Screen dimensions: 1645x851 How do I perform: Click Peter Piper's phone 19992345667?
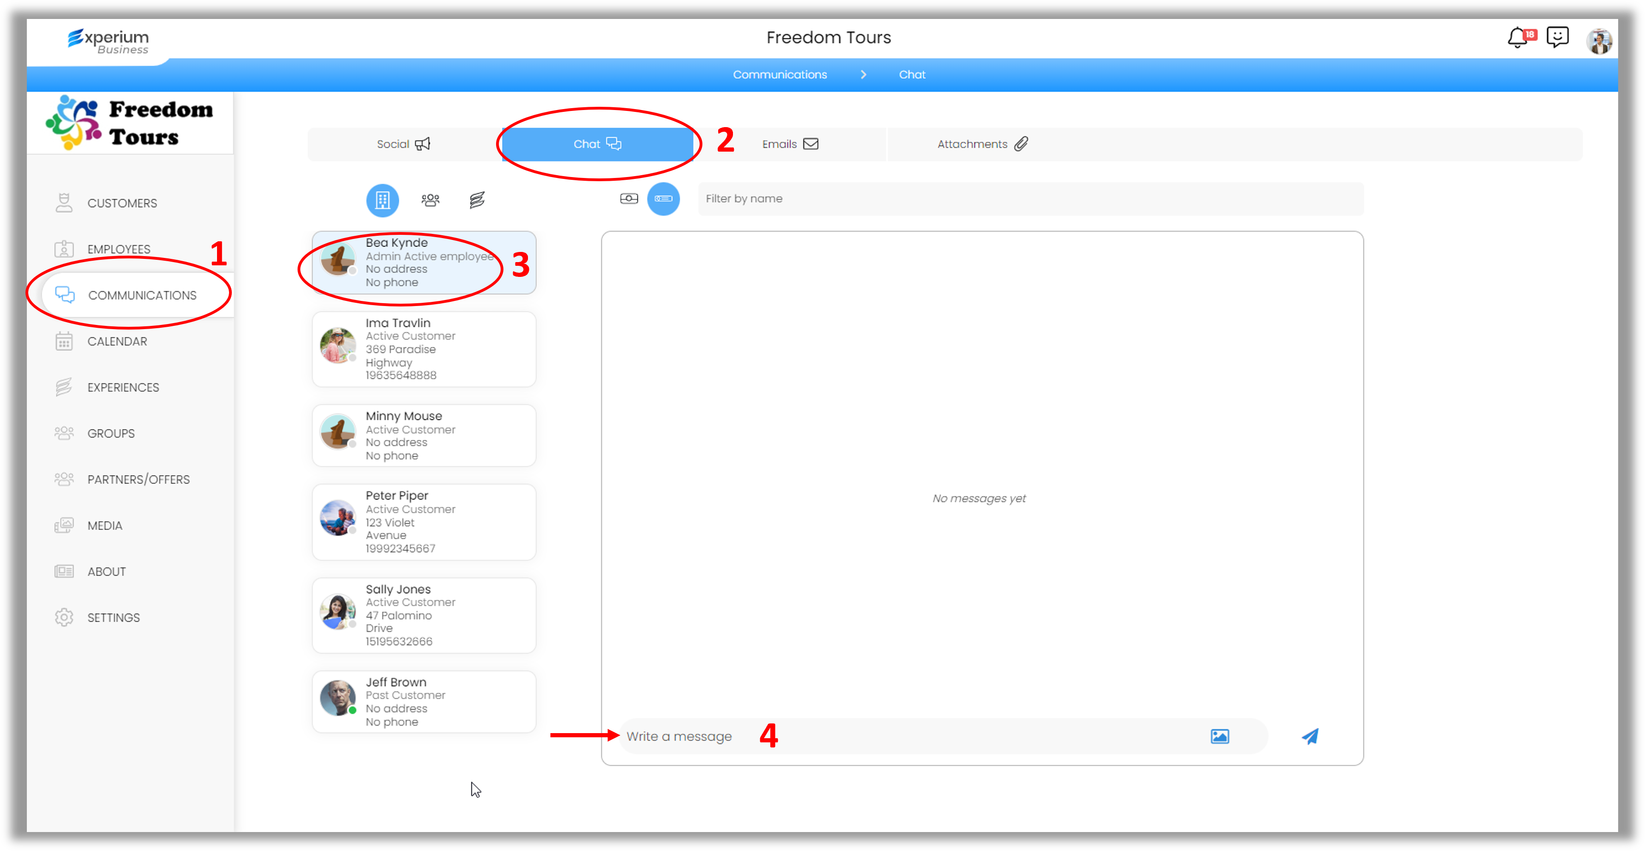tap(400, 549)
